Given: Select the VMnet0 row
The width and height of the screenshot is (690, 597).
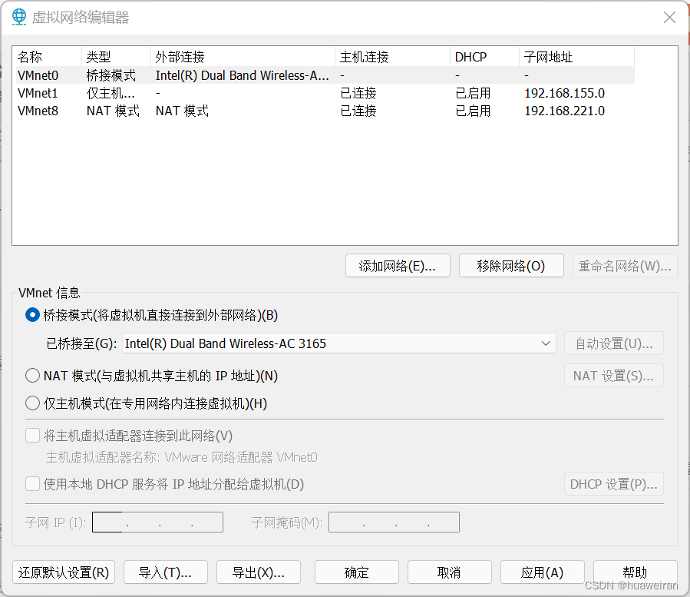Looking at the screenshot, I should pos(325,75).
